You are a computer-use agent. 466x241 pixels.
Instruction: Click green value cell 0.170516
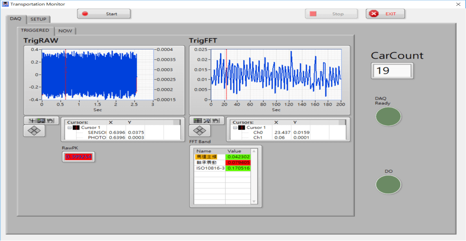pos(238,168)
